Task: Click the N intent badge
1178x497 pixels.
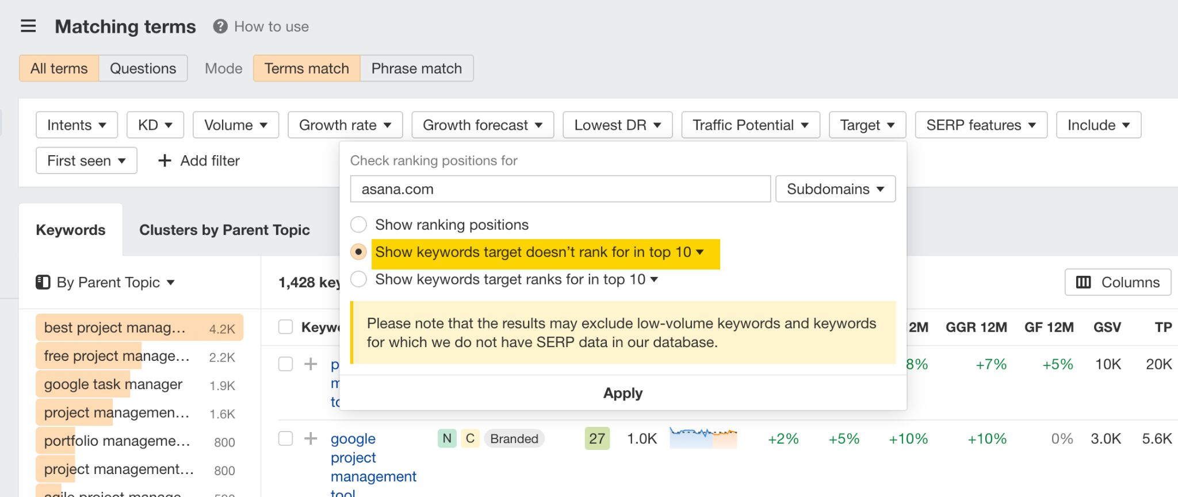Action: [x=447, y=438]
